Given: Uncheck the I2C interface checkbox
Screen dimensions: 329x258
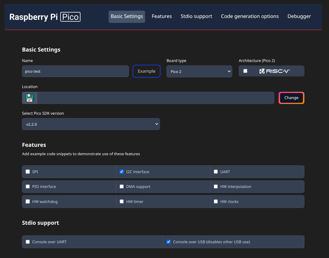Looking at the screenshot, I should [122, 172].
